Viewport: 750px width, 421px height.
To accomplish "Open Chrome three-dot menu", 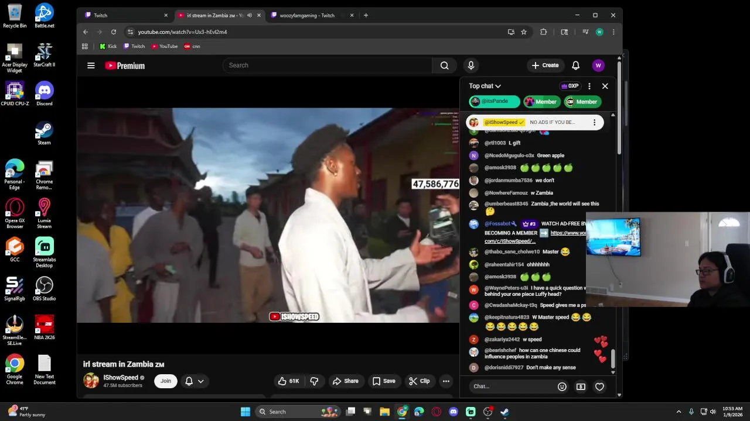I will click(613, 32).
